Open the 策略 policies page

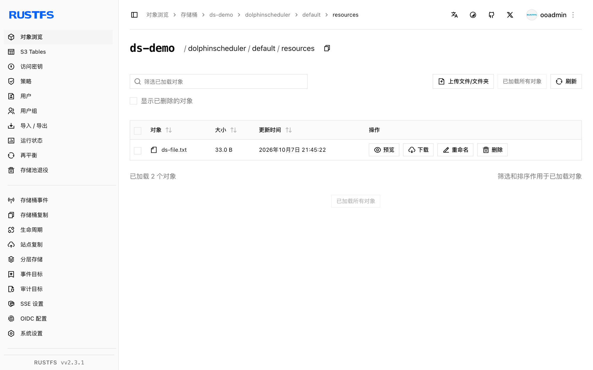[x=58, y=81]
